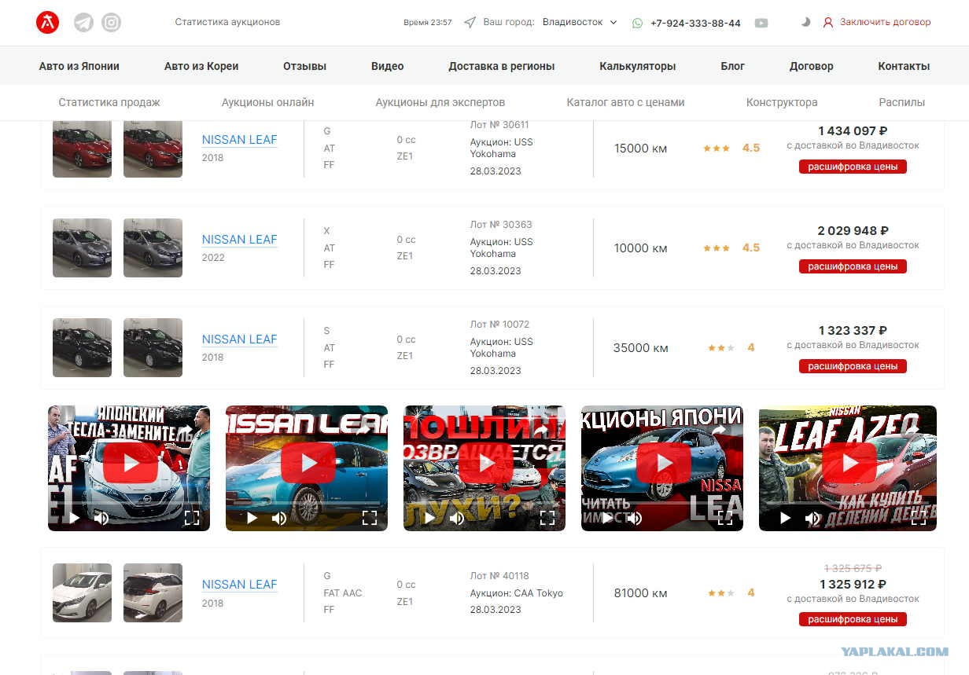Image resolution: width=969 pixels, height=675 pixels.
Task: Open first gray car thumbnail, lot 30363
Action: point(82,248)
